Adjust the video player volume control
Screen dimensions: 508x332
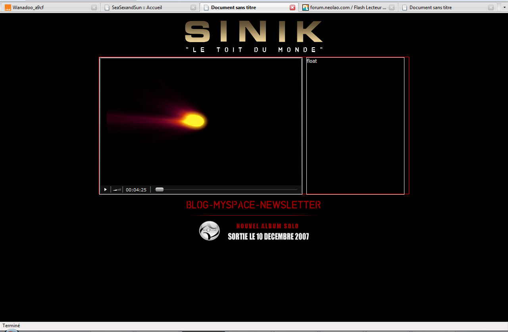[x=117, y=189]
